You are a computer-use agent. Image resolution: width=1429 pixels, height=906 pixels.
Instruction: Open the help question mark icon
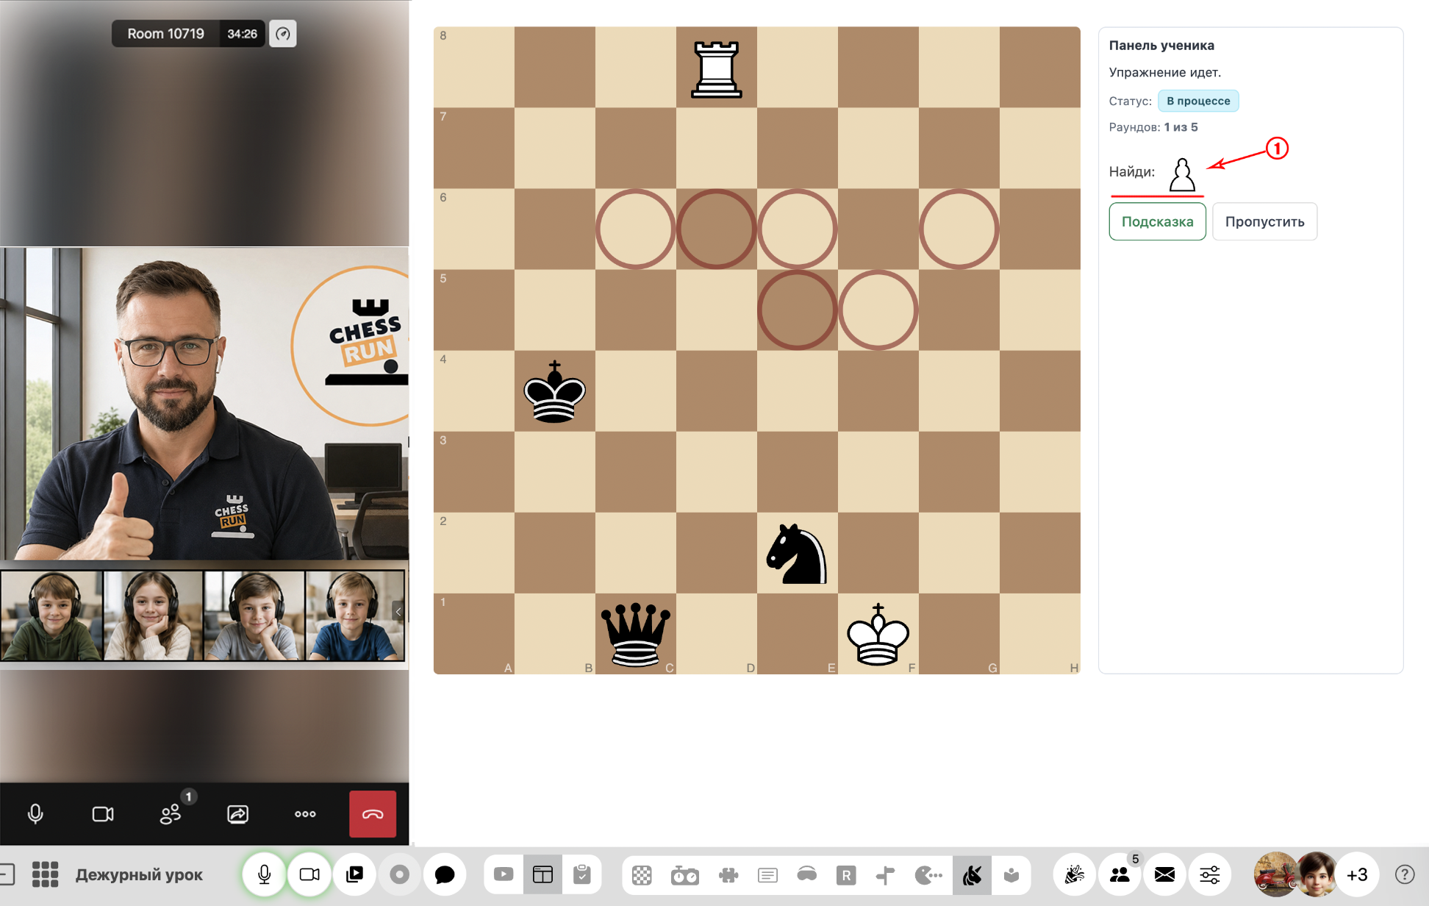1404,874
